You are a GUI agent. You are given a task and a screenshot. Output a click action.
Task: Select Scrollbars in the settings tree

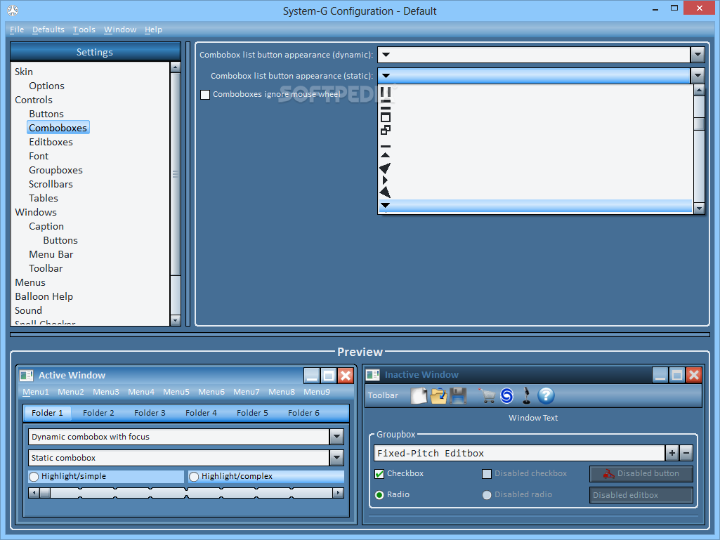click(51, 184)
